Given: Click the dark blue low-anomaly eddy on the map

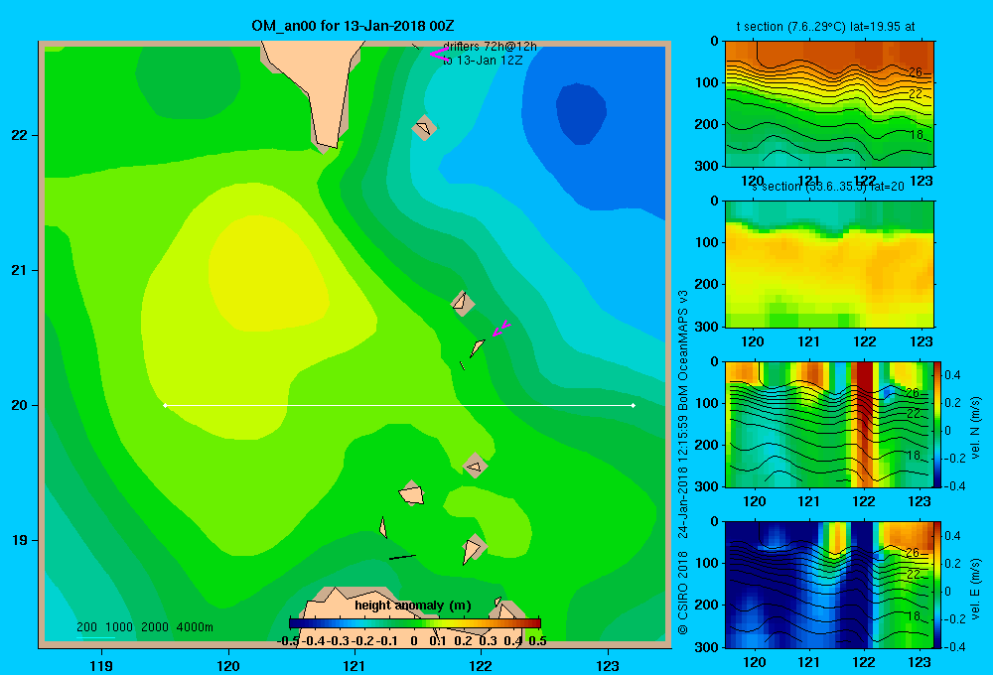Looking at the screenshot, I should 581,113.
